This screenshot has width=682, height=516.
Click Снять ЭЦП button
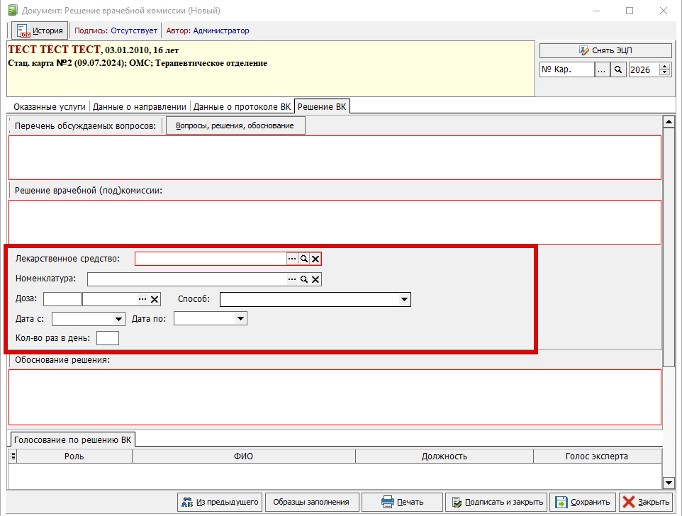[x=605, y=50]
